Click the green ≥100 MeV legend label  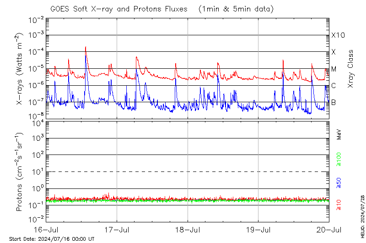click(339, 159)
